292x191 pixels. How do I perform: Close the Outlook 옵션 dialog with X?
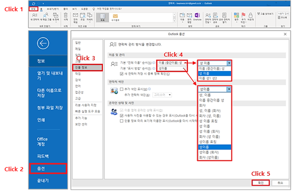click(285, 34)
